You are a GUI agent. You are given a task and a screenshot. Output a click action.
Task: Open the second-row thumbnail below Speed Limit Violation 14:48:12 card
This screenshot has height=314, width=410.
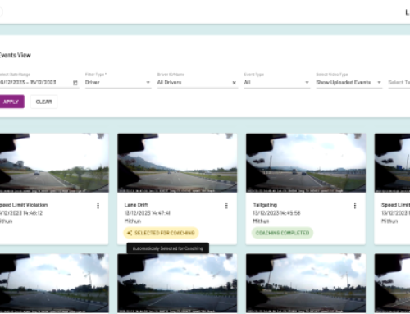(54, 283)
